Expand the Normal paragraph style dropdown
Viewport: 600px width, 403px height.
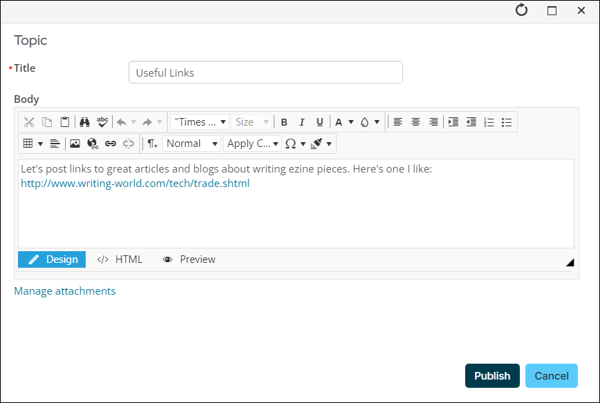tap(191, 144)
